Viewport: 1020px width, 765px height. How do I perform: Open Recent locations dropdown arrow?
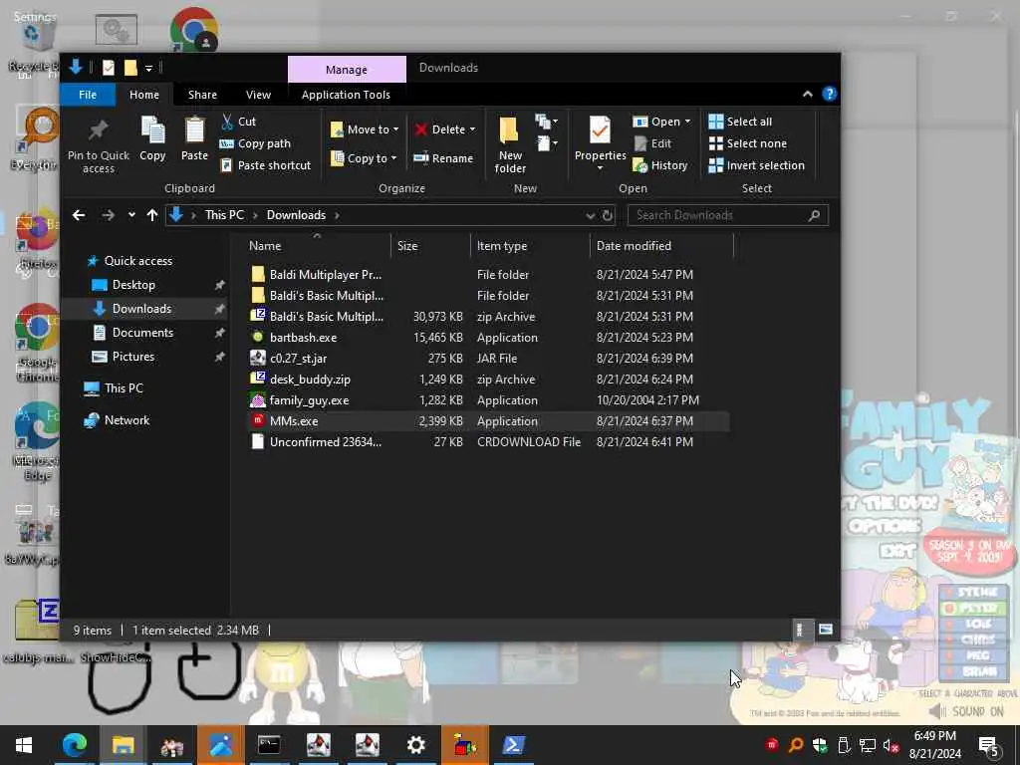coord(132,215)
